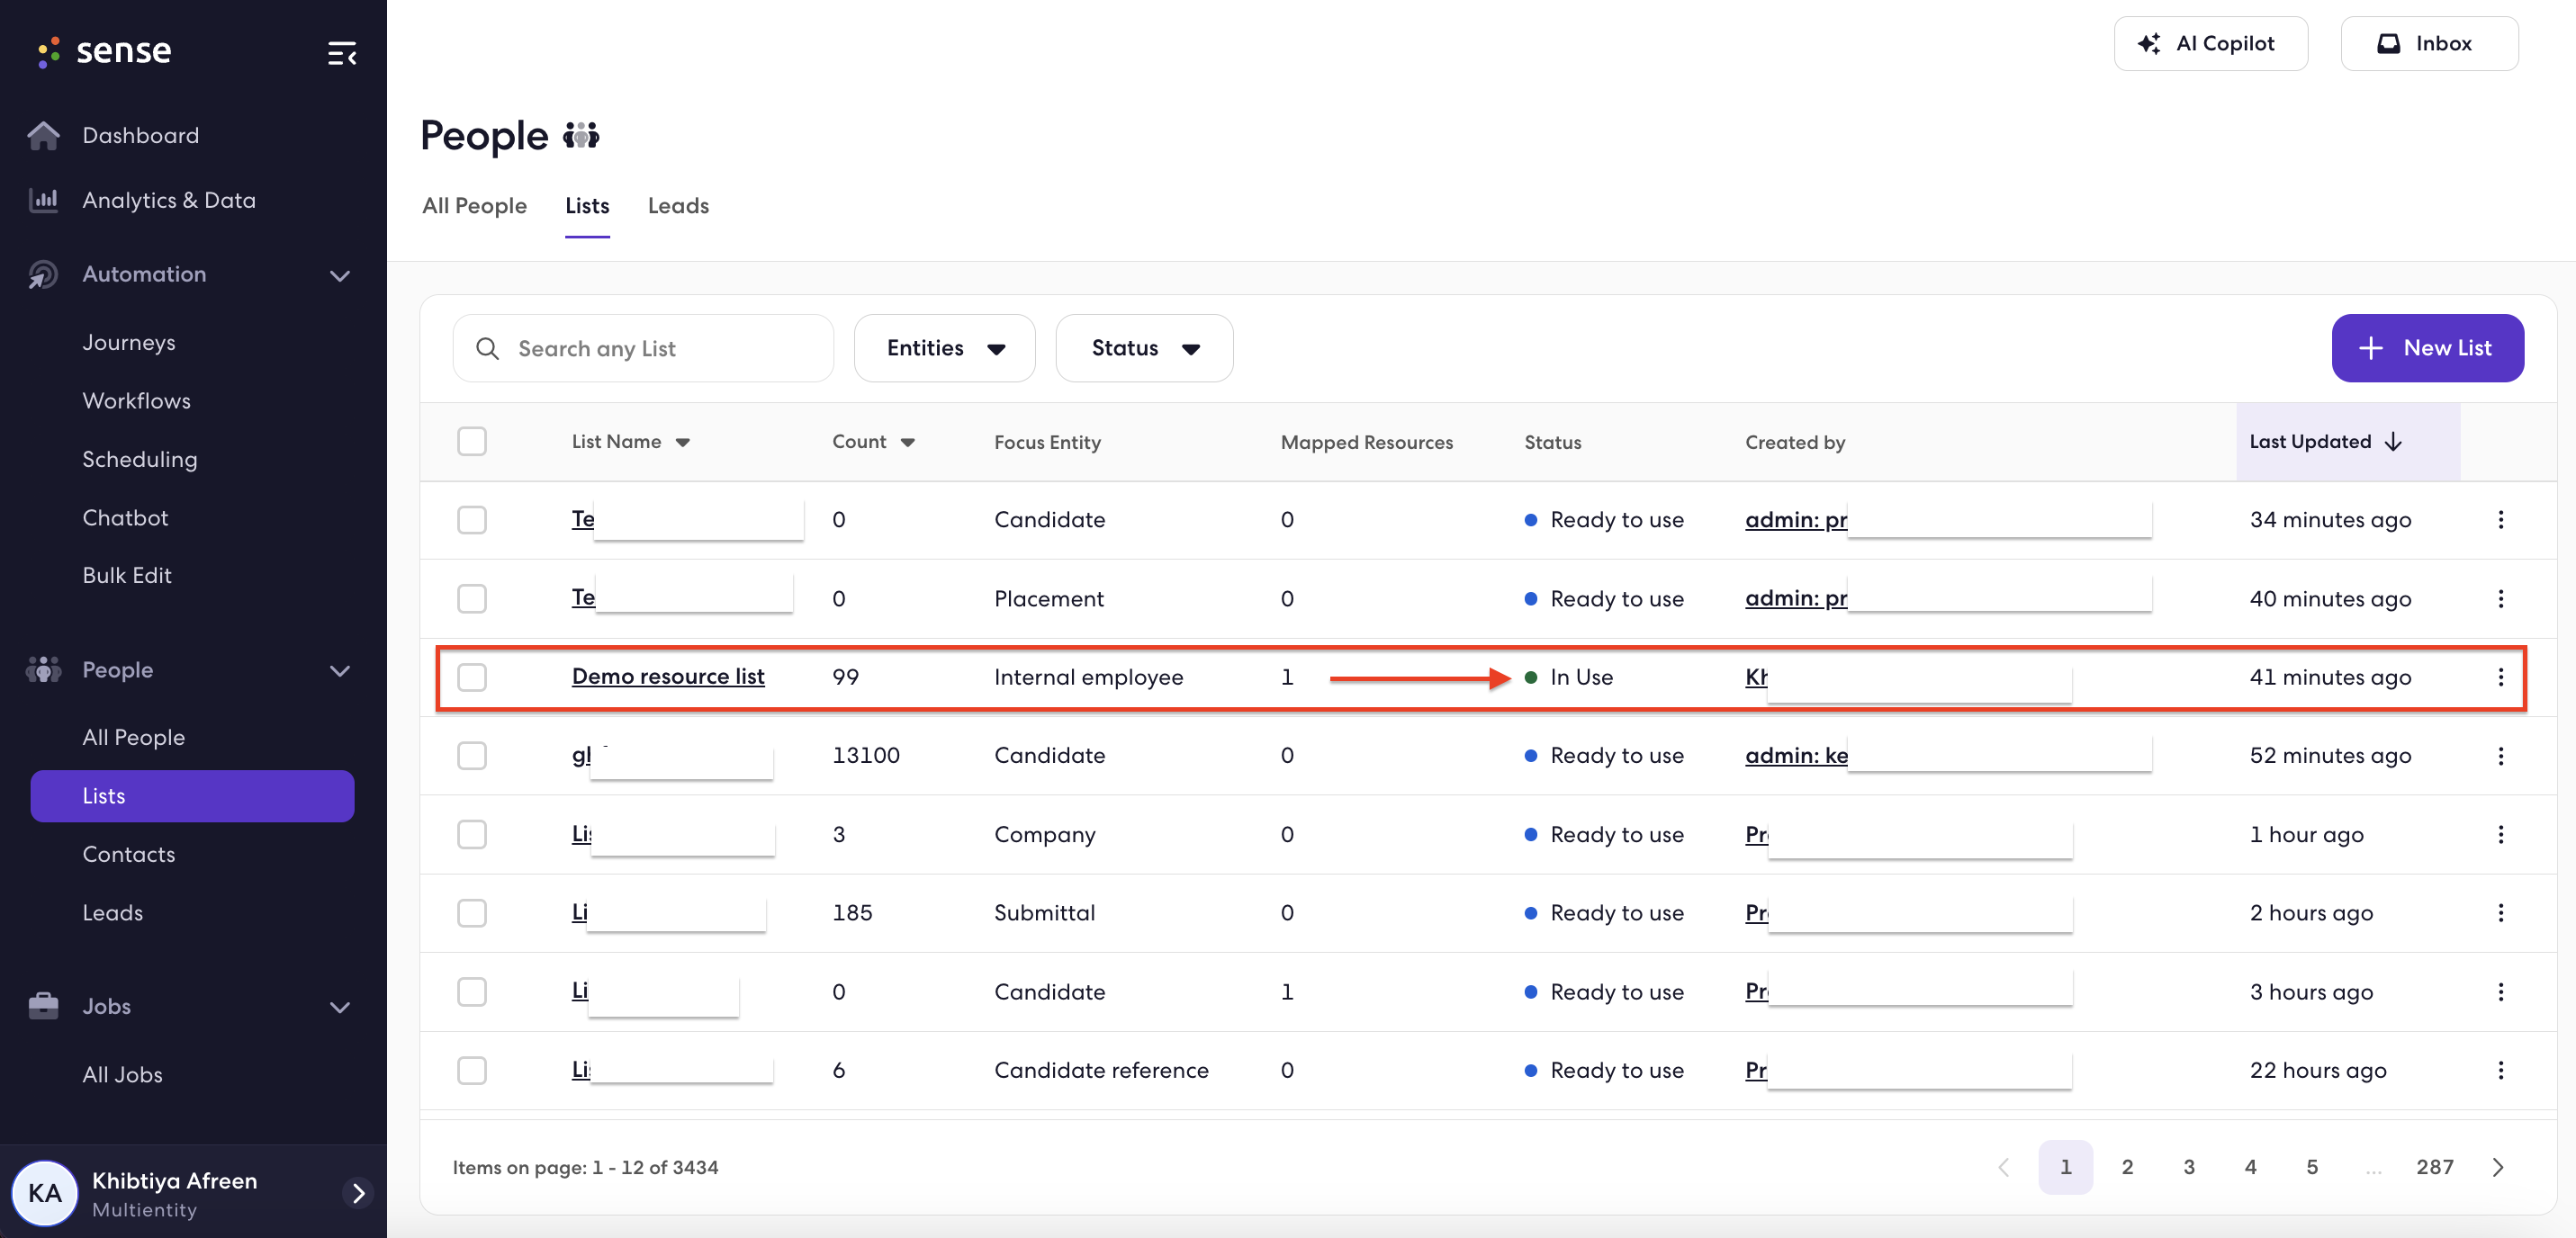Screen dimensions: 2576x1238
Task: Collapse the People section chevron
Action: [340, 671]
